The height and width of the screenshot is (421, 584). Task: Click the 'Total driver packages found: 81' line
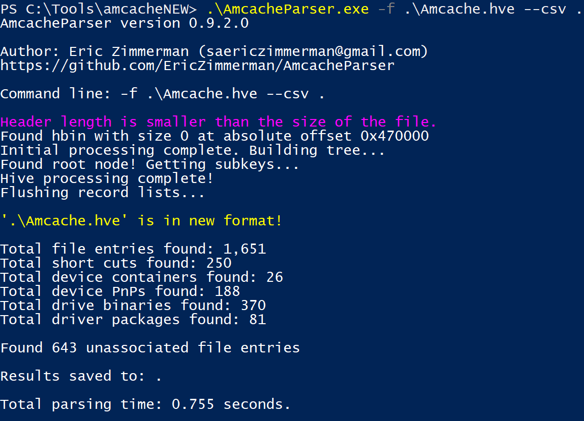pos(133,320)
